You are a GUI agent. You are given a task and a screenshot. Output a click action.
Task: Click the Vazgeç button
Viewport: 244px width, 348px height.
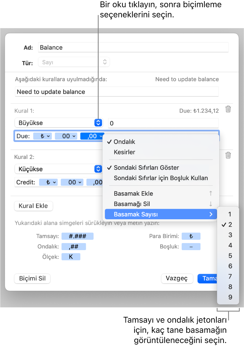177,279
